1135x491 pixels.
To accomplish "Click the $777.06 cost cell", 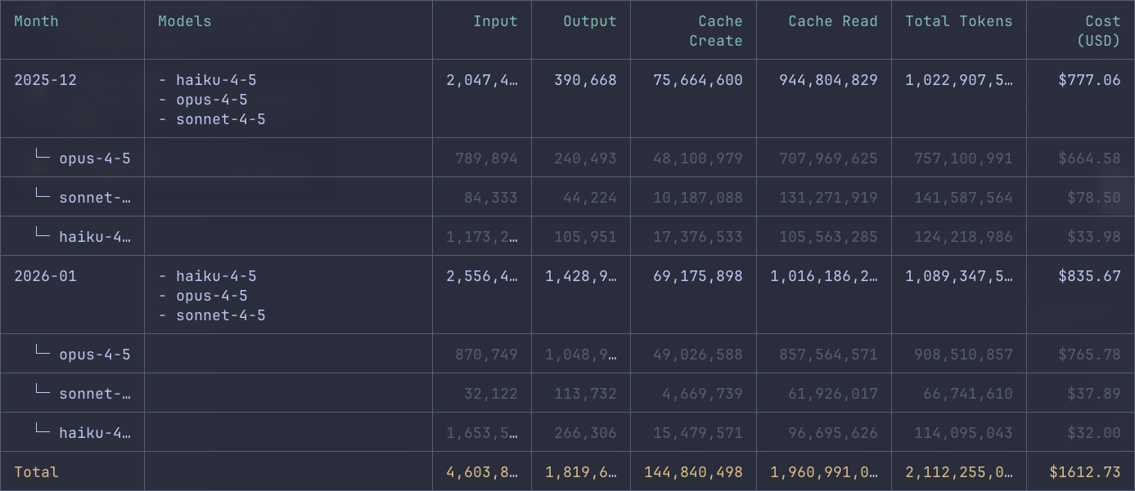I will (1089, 80).
